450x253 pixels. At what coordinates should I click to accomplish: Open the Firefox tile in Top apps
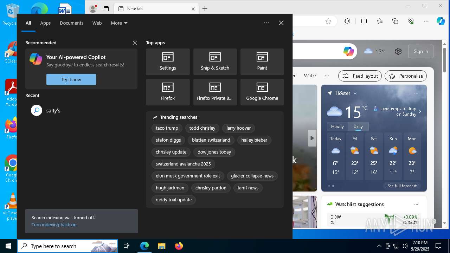pos(168,92)
